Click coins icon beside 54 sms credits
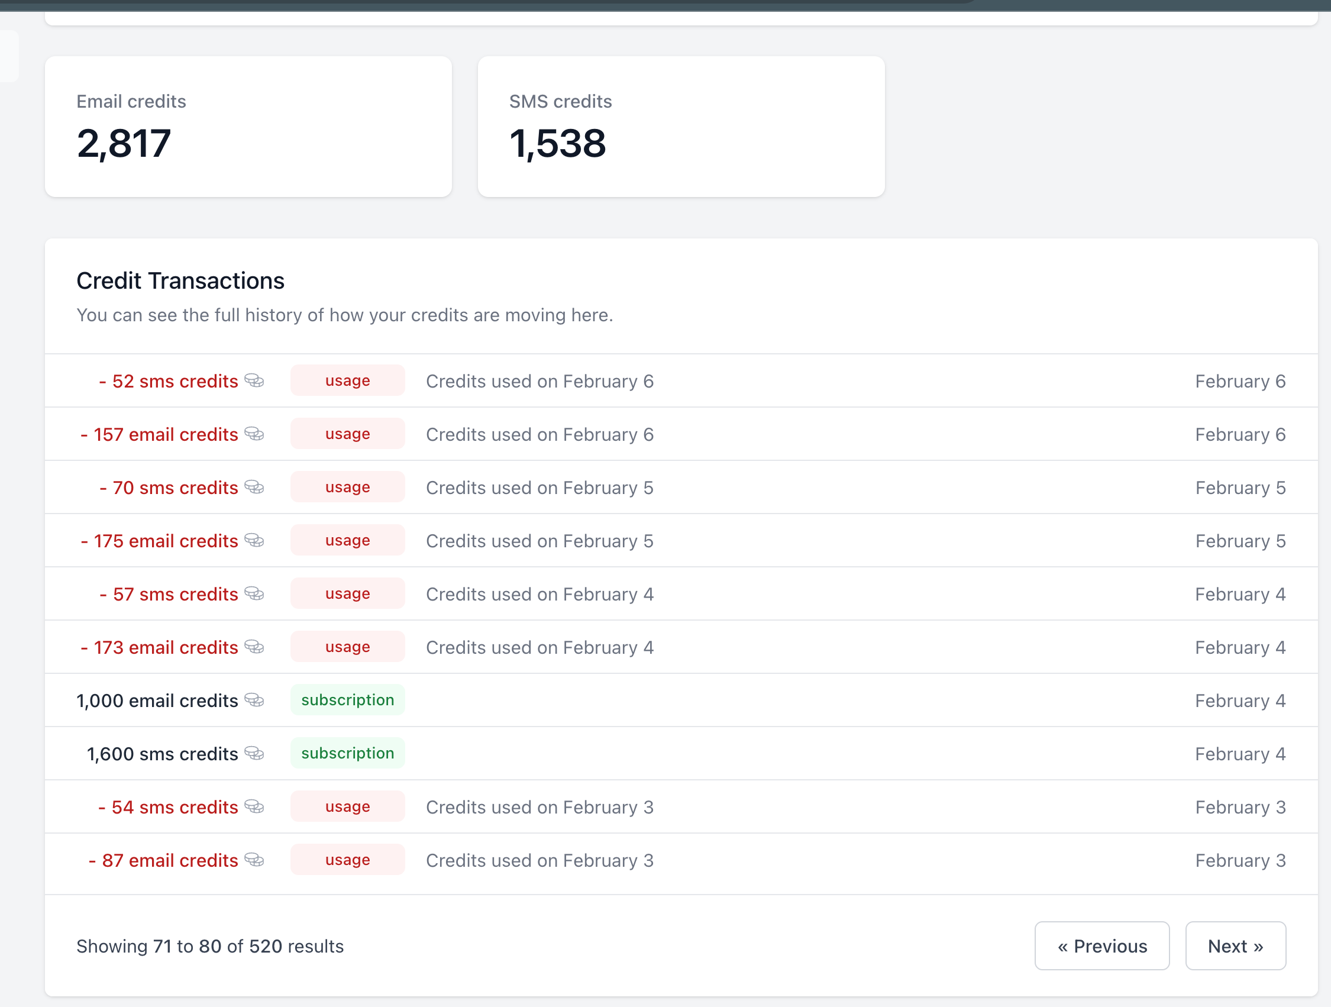1331x1007 pixels. (254, 806)
